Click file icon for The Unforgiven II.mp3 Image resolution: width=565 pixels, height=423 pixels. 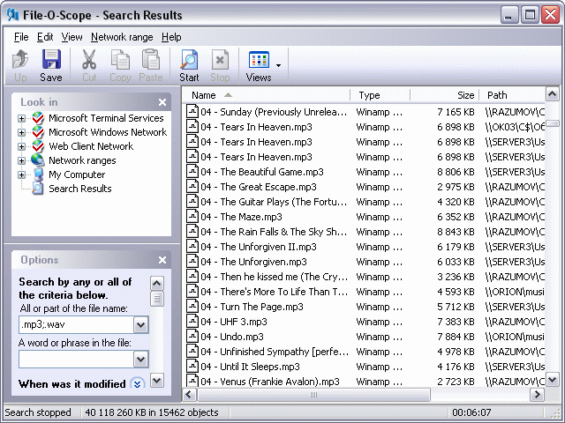(192, 247)
